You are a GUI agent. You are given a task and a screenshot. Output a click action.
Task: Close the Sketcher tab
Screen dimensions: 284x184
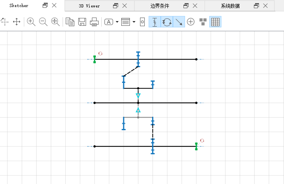pos(54,5)
